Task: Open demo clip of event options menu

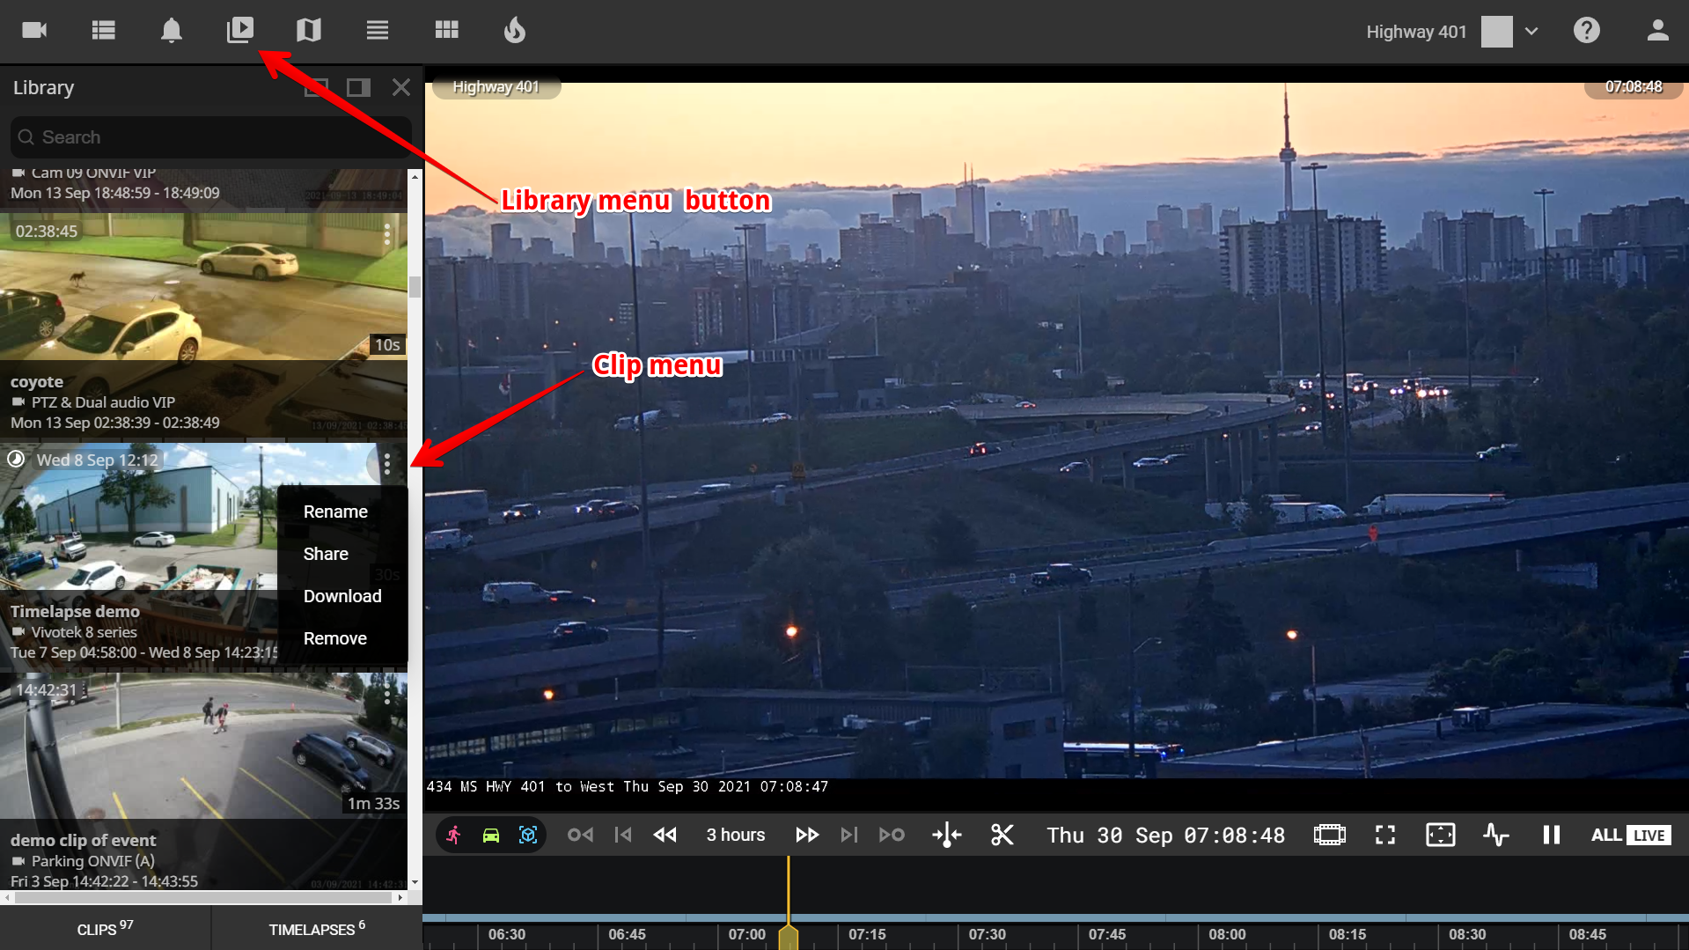Action: click(x=387, y=696)
